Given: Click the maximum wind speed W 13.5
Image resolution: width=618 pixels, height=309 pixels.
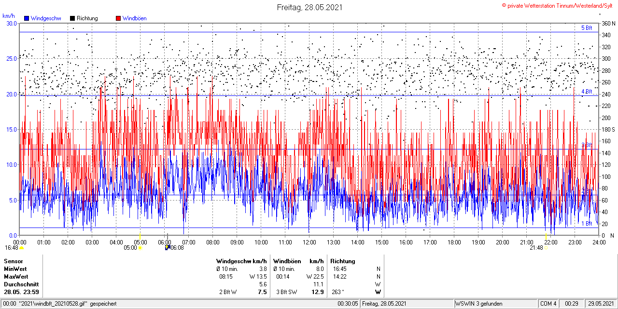Looking at the screenshot, I should point(258,277).
